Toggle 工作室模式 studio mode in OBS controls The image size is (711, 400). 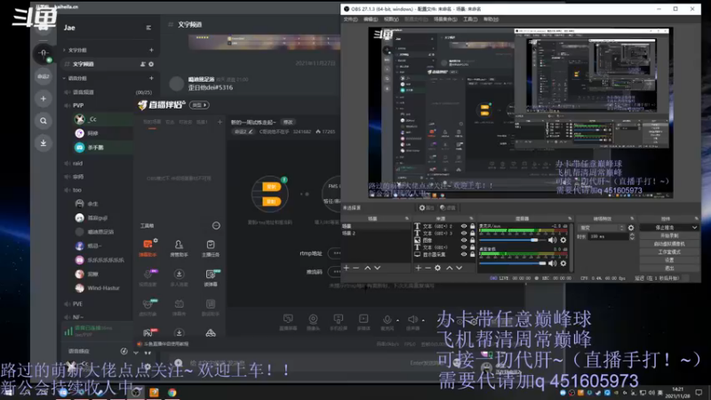point(669,252)
